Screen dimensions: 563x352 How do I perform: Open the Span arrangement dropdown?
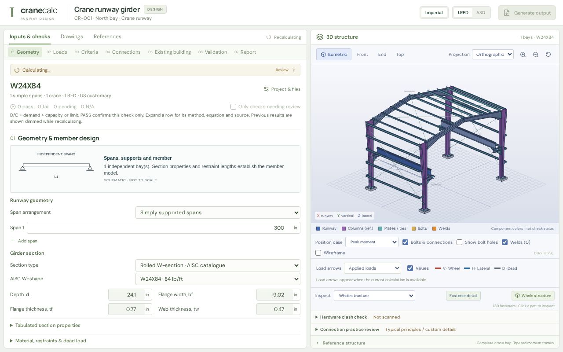point(218,213)
